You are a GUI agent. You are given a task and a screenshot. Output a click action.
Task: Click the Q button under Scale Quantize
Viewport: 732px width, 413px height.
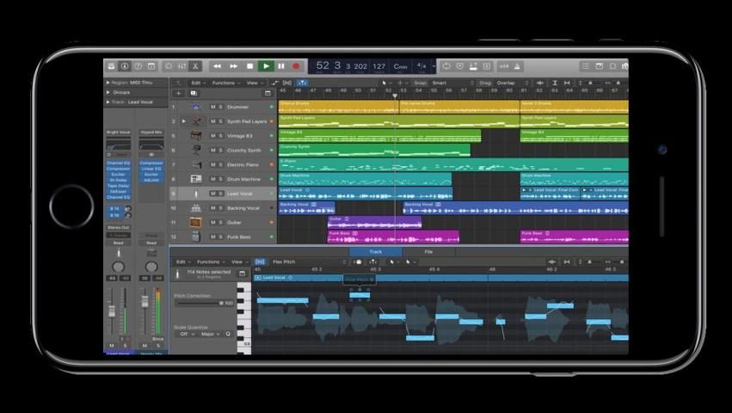coord(228,334)
